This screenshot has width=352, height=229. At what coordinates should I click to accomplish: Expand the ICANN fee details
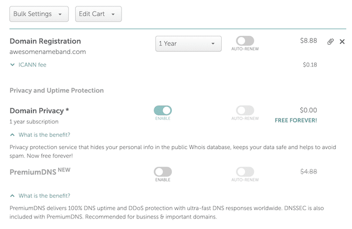point(28,65)
